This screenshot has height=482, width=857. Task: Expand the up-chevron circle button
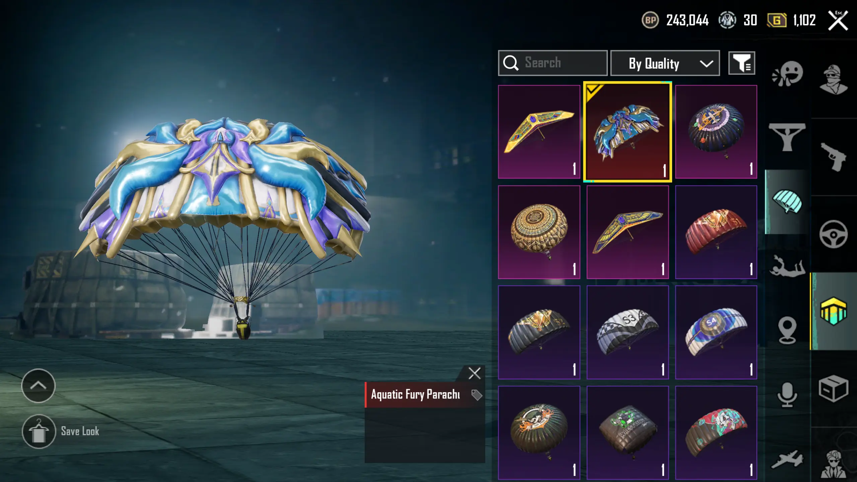coord(38,386)
